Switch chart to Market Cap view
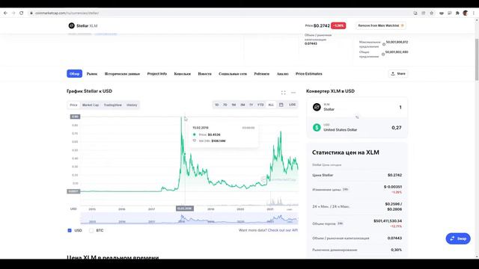 coord(91,105)
